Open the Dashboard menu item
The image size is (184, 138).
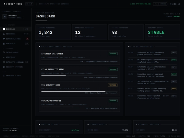16,29
